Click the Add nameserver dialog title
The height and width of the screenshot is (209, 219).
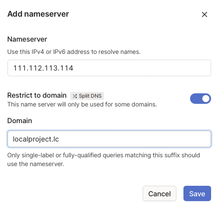[x=38, y=14]
